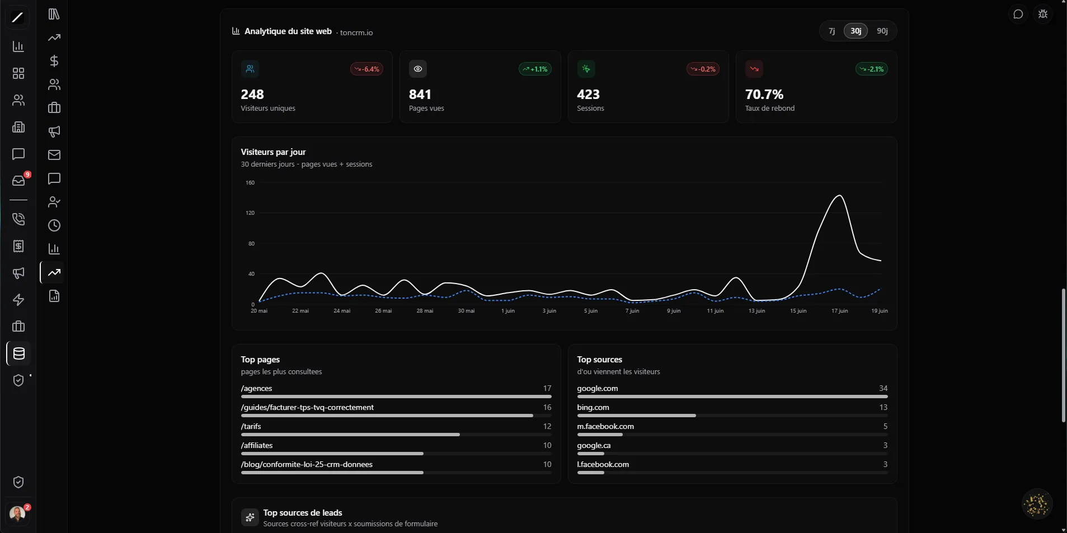This screenshot has width=1067, height=533.
Task: Select the /guides/facturer-tps-tvq-correctement page row
Action: pyautogui.click(x=396, y=410)
